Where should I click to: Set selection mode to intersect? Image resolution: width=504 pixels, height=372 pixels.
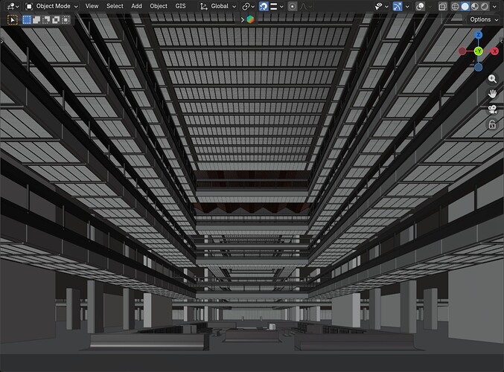coord(66,20)
